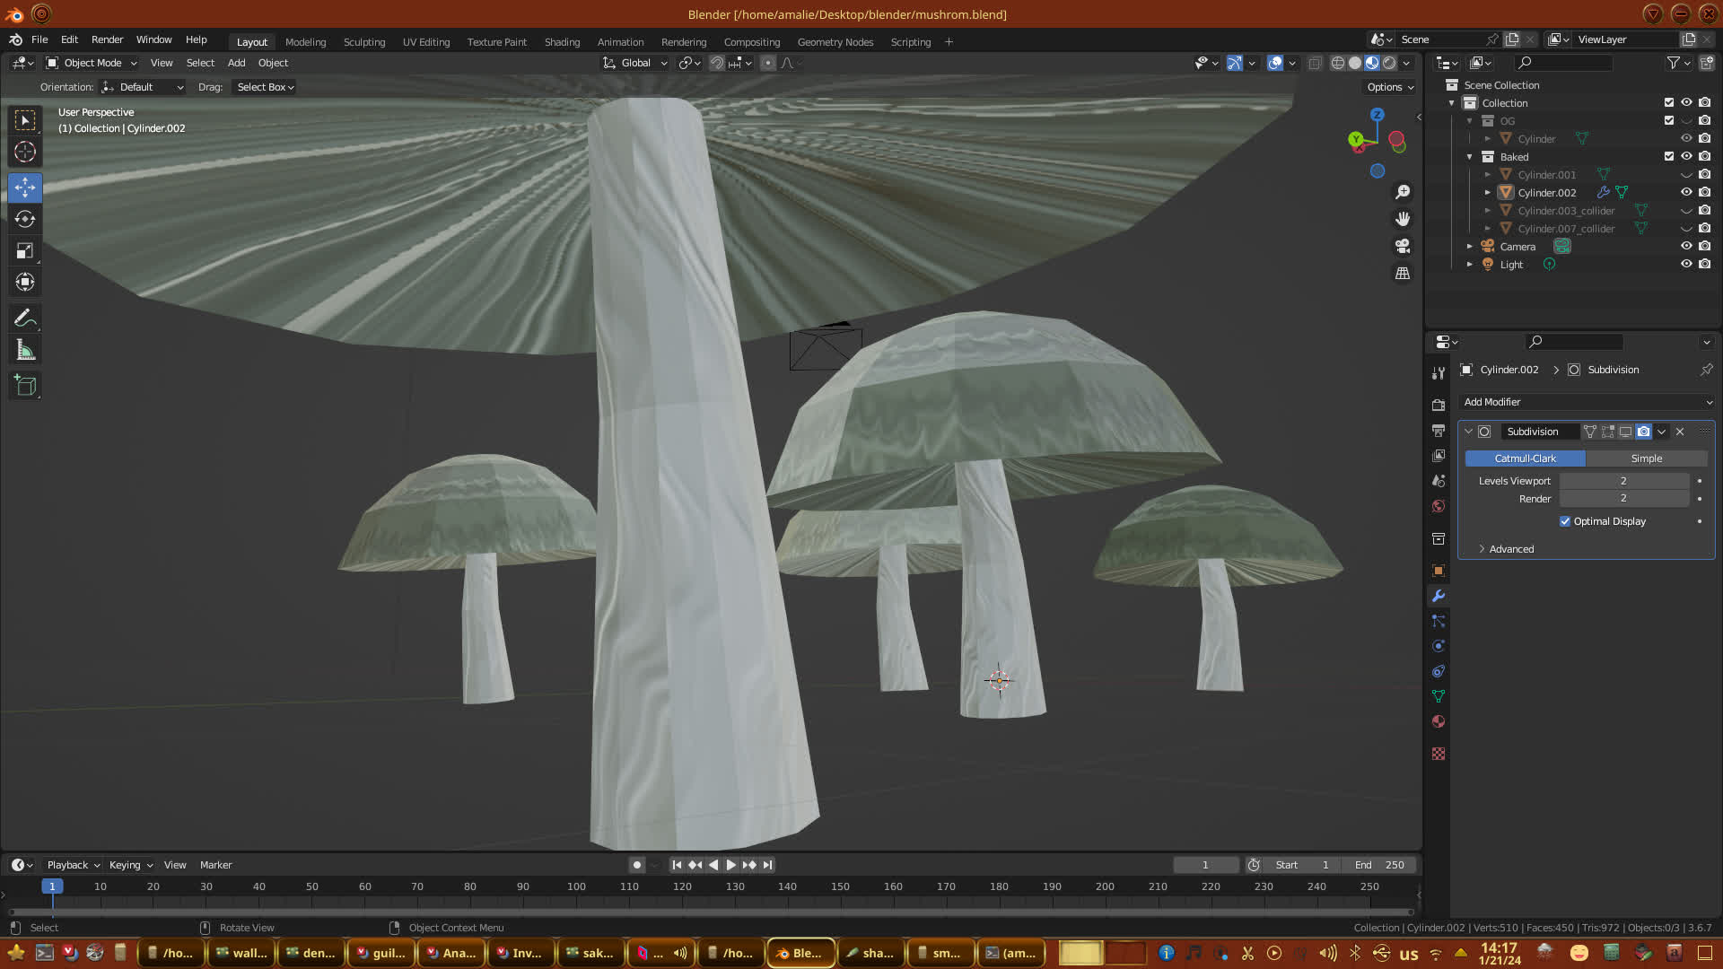This screenshot has width=1723, height=969.
Task: Switch viewport to wireframe shading
Action: click(1337, 63)
